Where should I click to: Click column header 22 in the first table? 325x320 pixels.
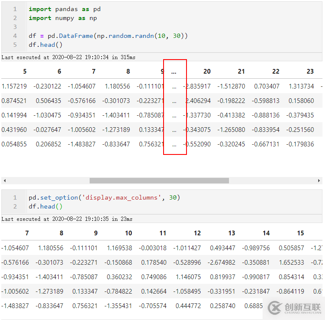point(276,71)
